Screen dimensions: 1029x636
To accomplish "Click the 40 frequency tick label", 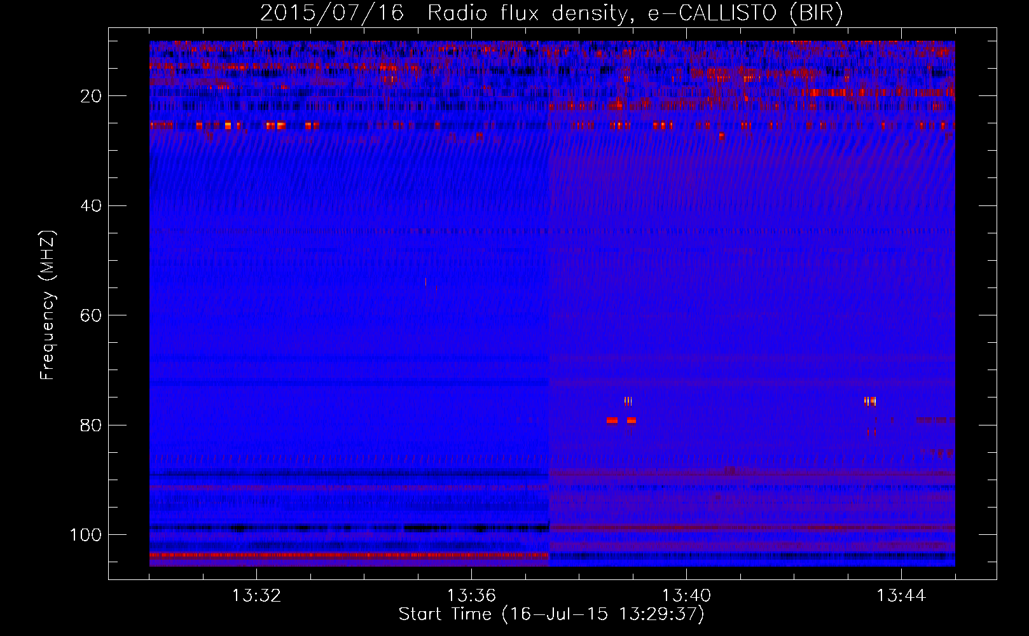I will coord(92,206).
